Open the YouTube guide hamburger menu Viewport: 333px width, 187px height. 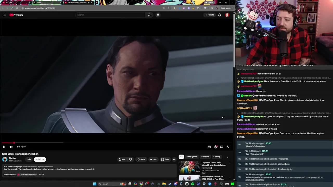[5, 15]
